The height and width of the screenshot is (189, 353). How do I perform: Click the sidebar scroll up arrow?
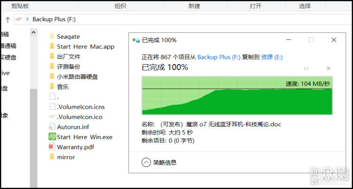pos(33,32)
